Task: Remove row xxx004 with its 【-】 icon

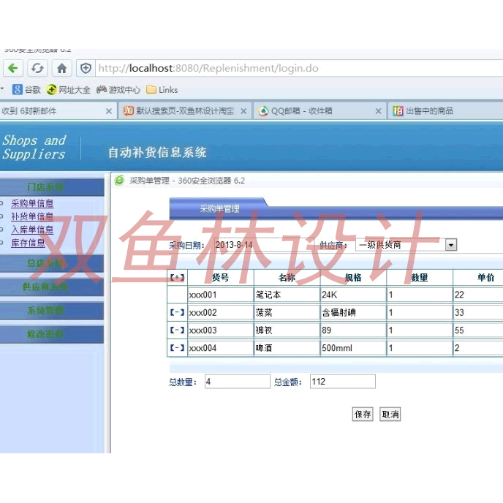Action: [x=177, y=347]
